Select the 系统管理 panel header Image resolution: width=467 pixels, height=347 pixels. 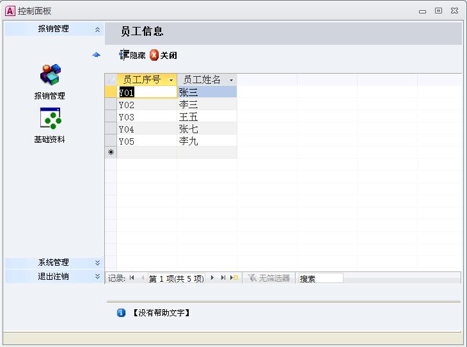(x=54, y=262)
